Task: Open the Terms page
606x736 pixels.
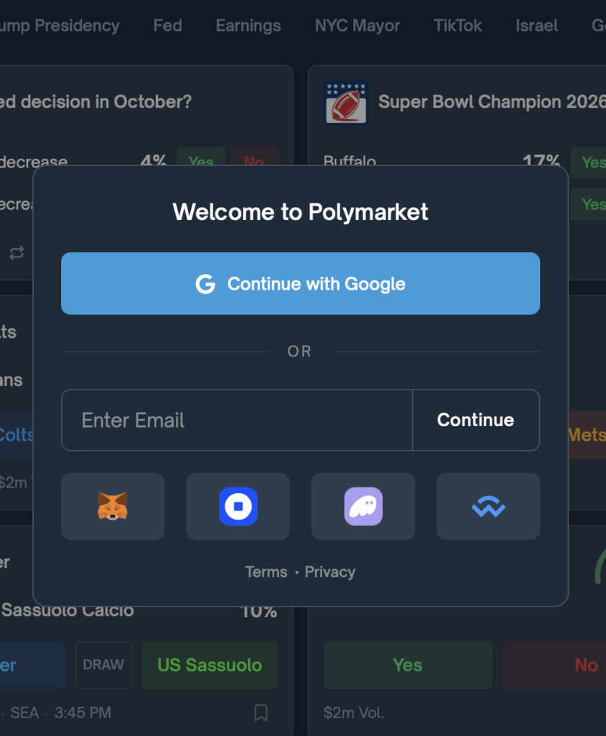Action: (266, 571)
